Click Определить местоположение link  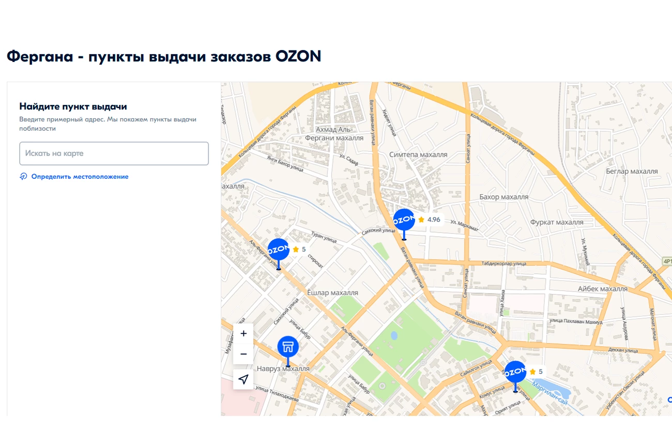coord(80,177)
